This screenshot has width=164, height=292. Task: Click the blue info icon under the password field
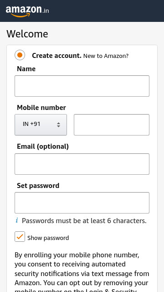(x=17, y=221)
